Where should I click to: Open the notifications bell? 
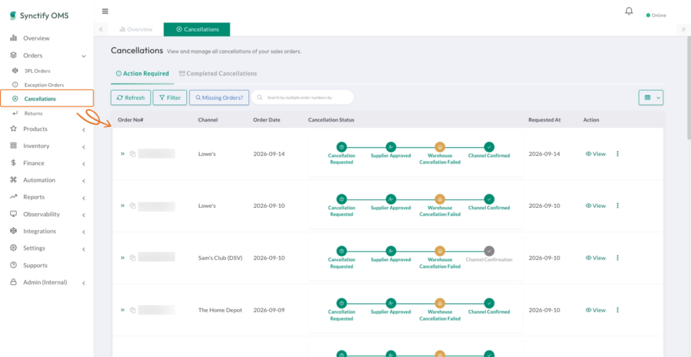pos(629,11)
